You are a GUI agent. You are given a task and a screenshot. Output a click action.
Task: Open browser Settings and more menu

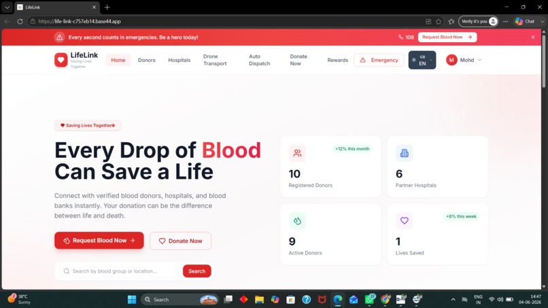click(x=505, y=21)
